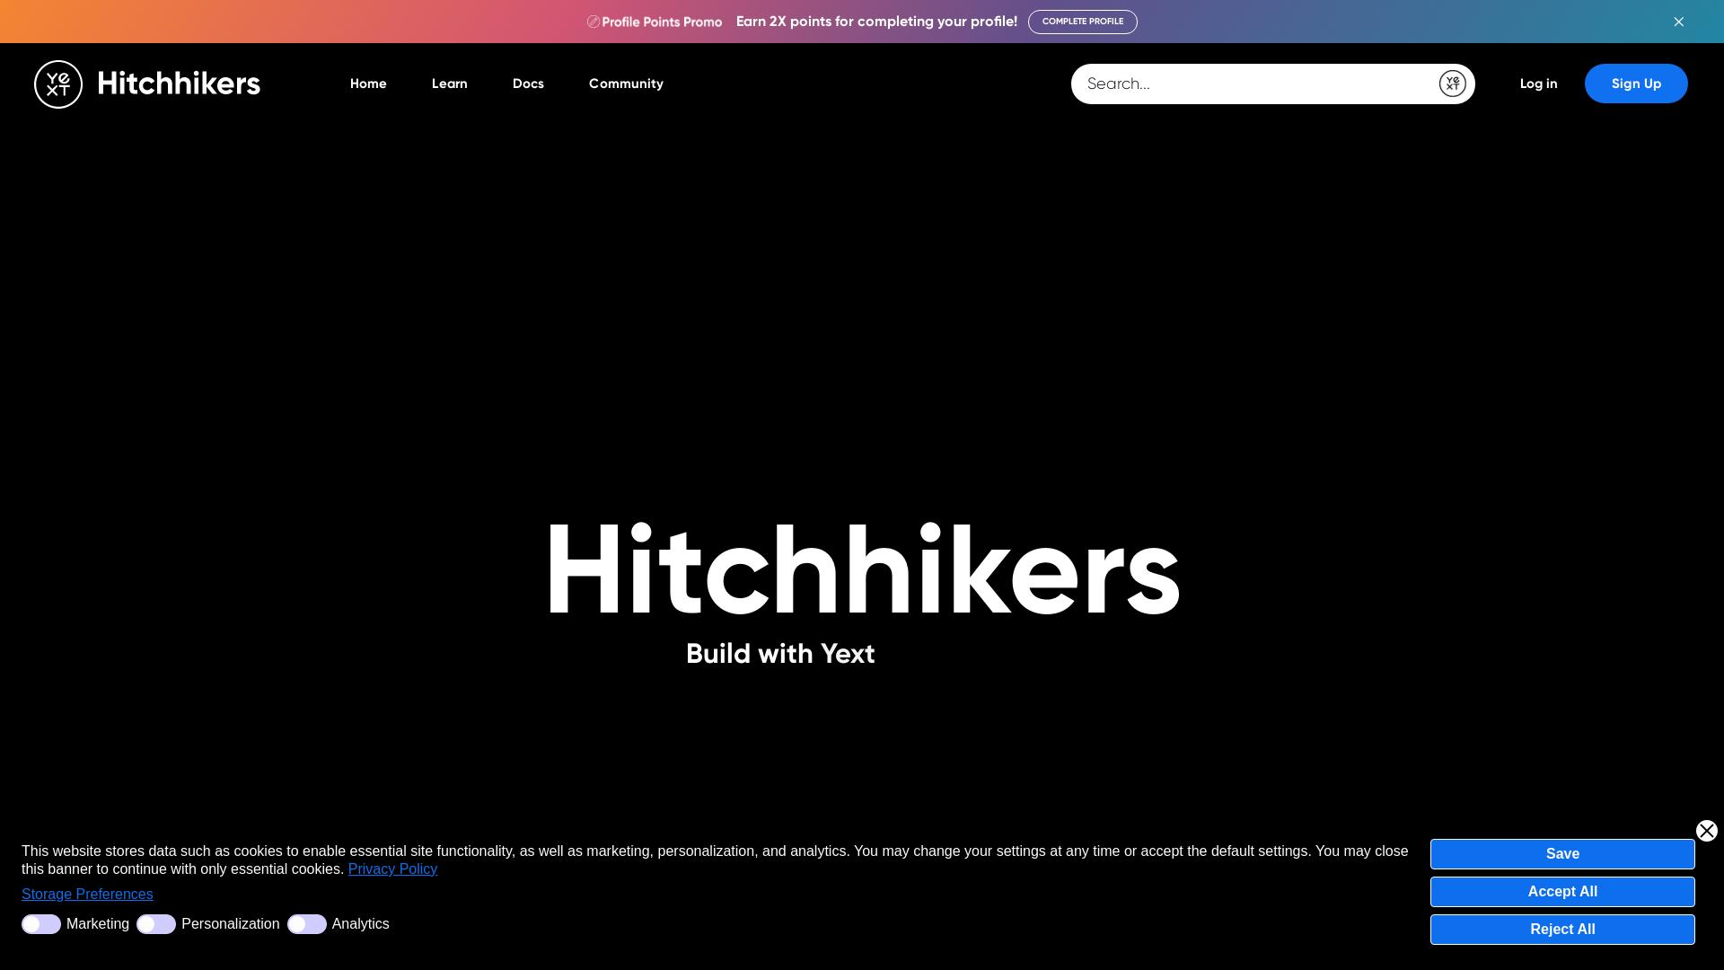Close the cookie consent banner
1724x970 pixels.
[1706, 830]
